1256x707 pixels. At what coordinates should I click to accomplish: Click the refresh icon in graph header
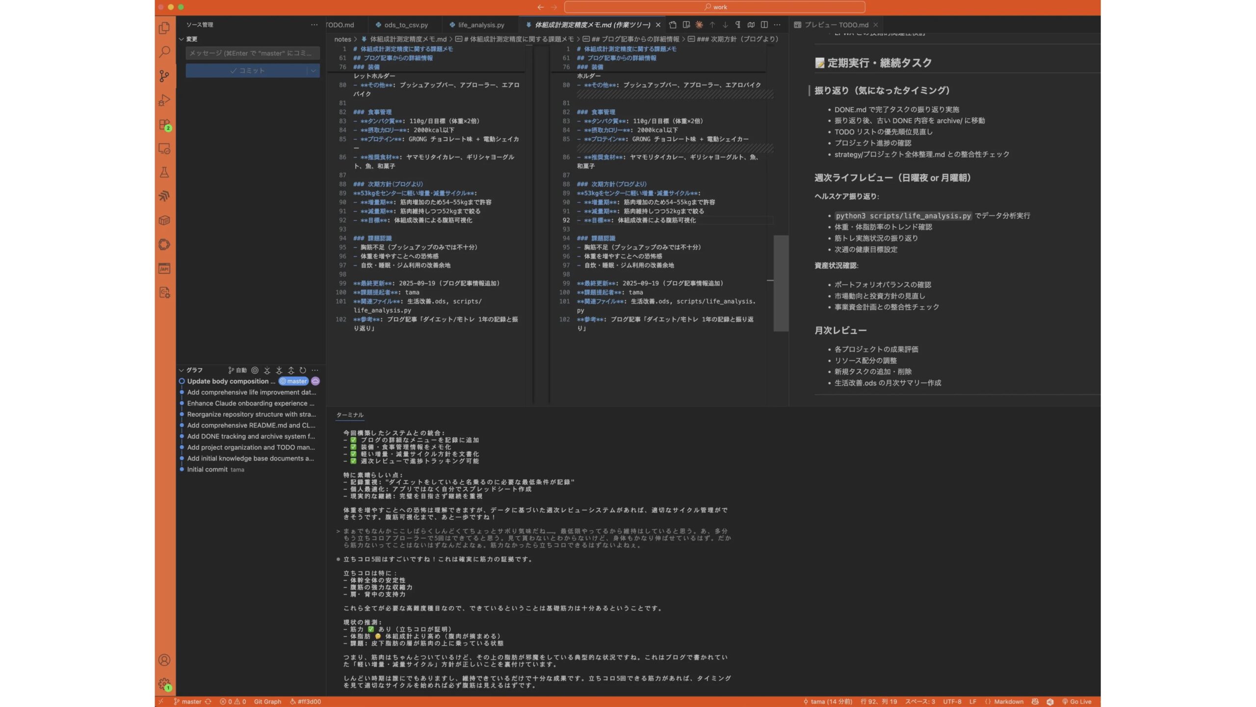(x=303, y=370)
